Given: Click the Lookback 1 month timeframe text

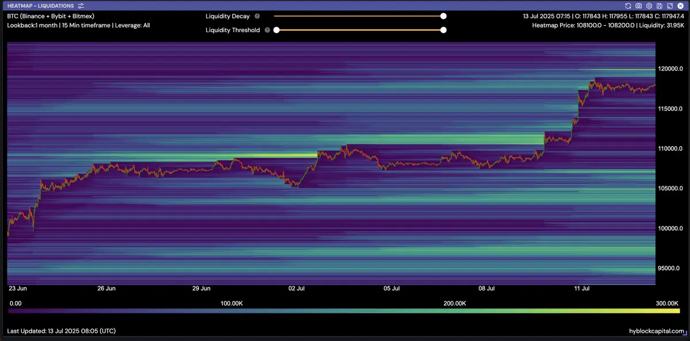Looking at the screenshot, I should [78, 25].
